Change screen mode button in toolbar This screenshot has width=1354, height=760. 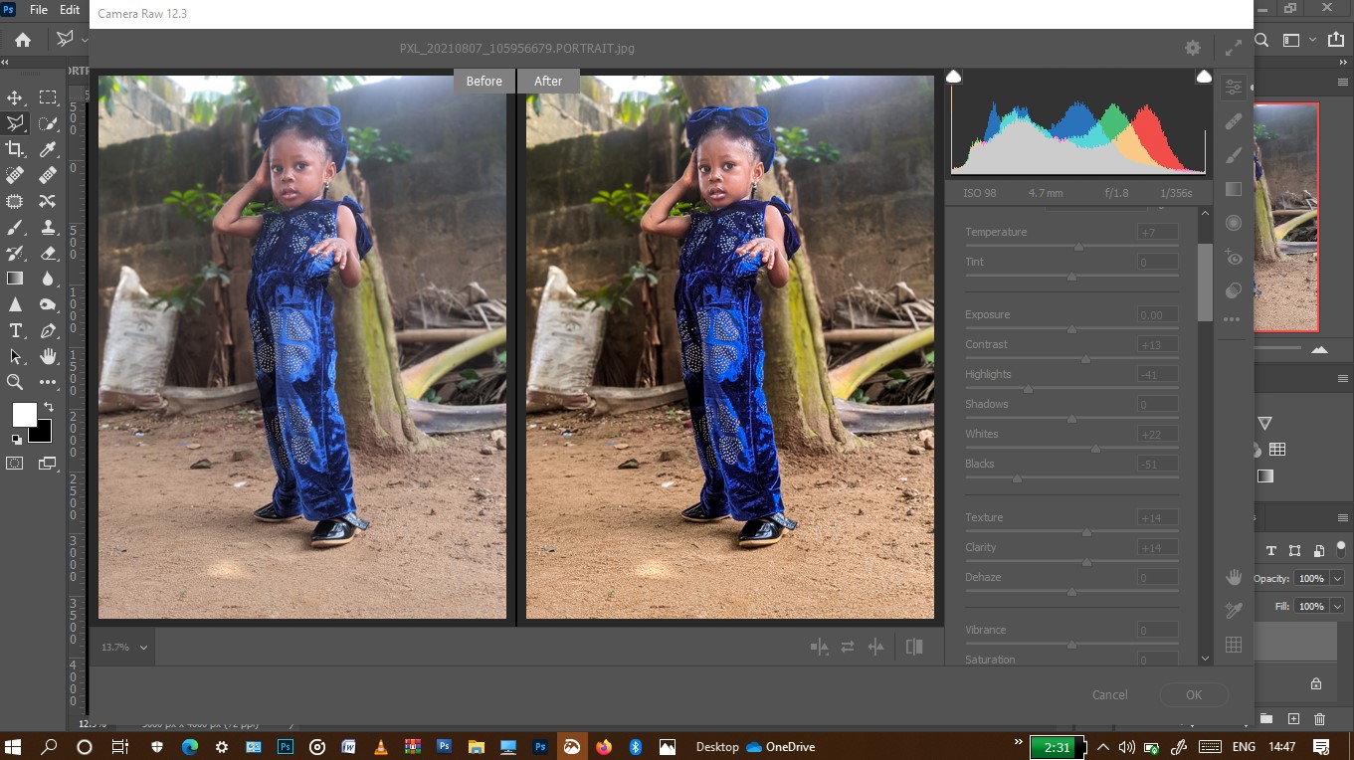tap(48, 463)
